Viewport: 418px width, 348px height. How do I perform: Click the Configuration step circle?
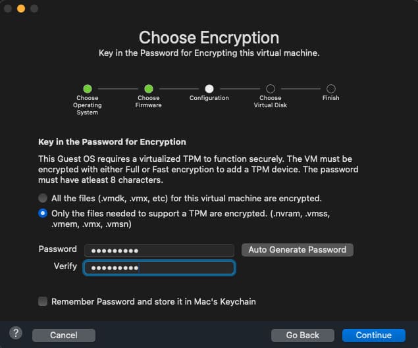[x=209, y=88]
